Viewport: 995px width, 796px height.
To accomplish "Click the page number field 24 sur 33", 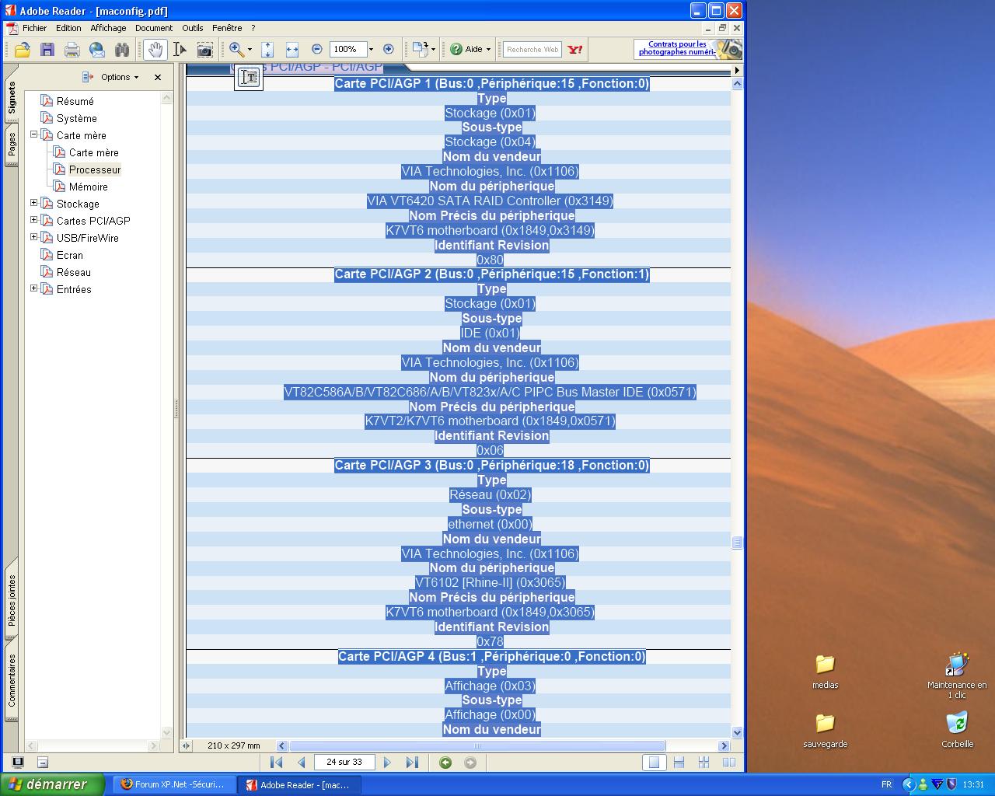I will click(x=344, y=763).
